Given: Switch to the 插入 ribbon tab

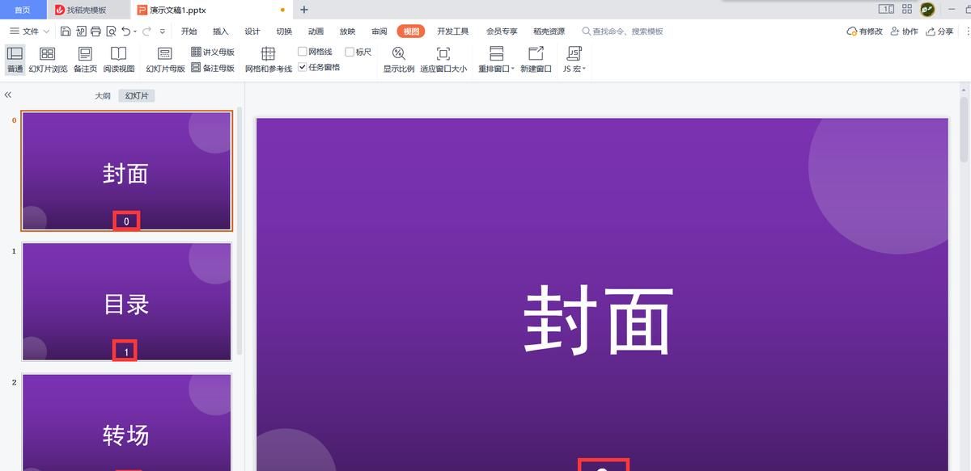Looking at the screenshot, I should tap(220, 31).
